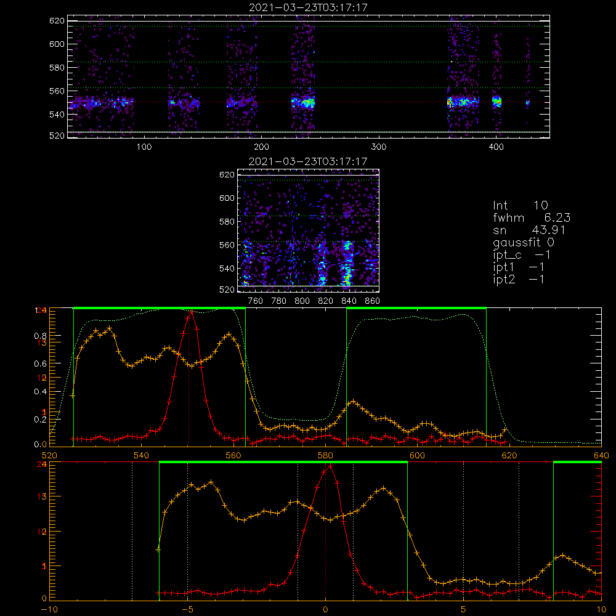Click the 860 tick label under the middle image
616x616 pixels.
tap(373, 301)
